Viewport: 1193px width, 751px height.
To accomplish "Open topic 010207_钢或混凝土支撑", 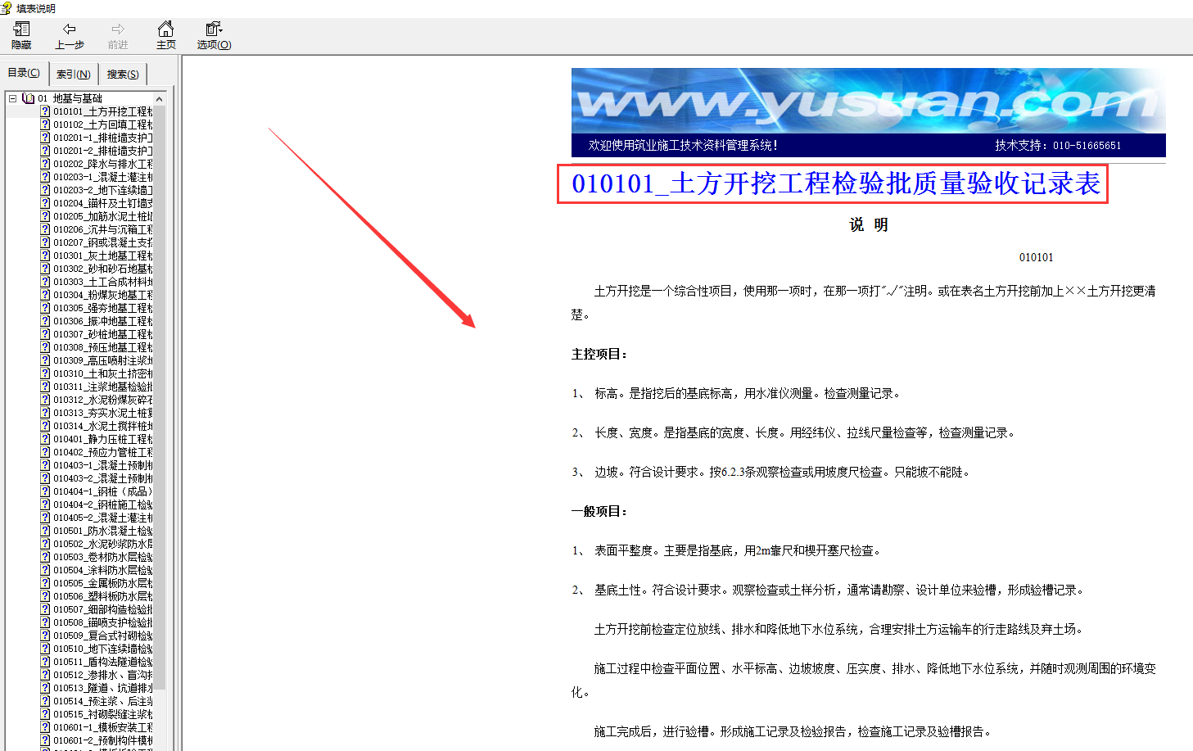I will (x=103, y=242).
